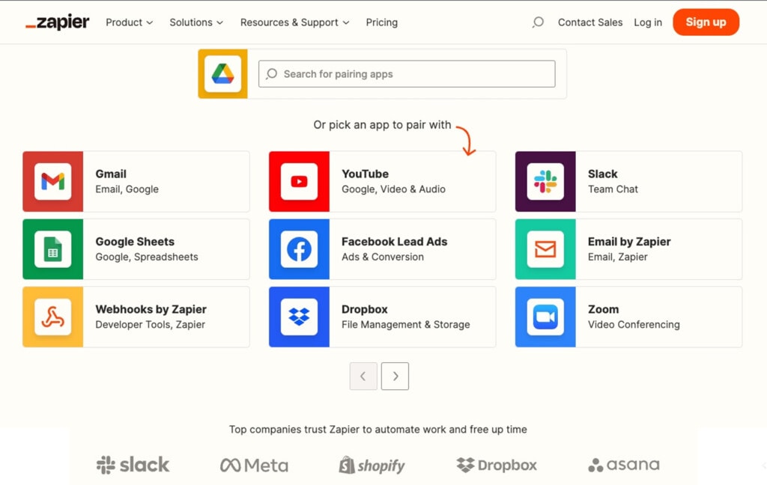Click the Webhooks by Zapier title

pyautogui.click(x=151, y=309)
